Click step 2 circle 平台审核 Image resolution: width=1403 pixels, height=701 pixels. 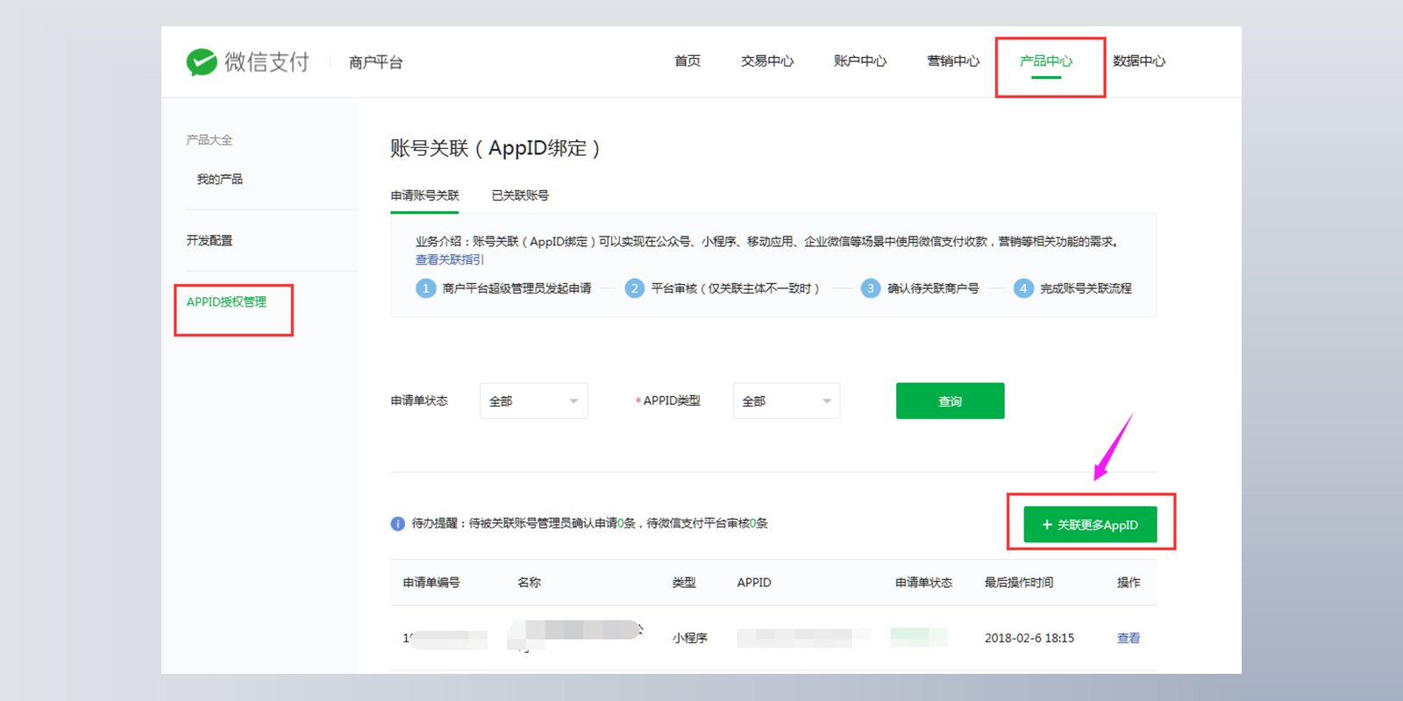pos(634,288)
